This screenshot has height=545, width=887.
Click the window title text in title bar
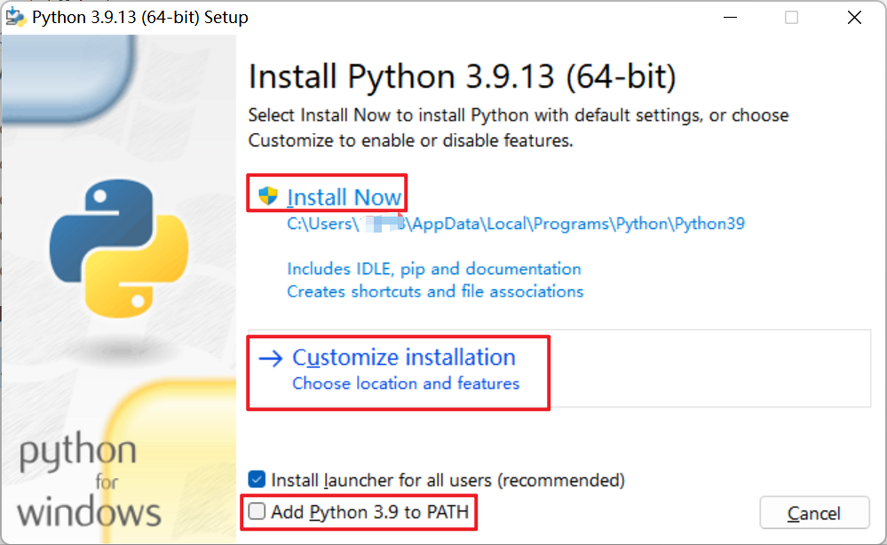coord(140,17)
